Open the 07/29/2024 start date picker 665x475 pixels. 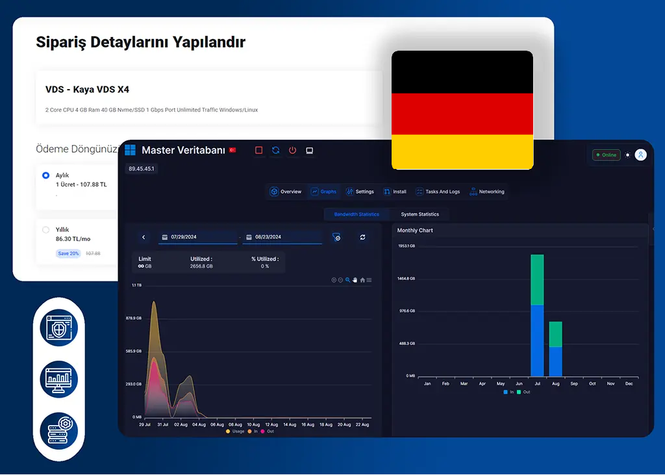(198, 237)
